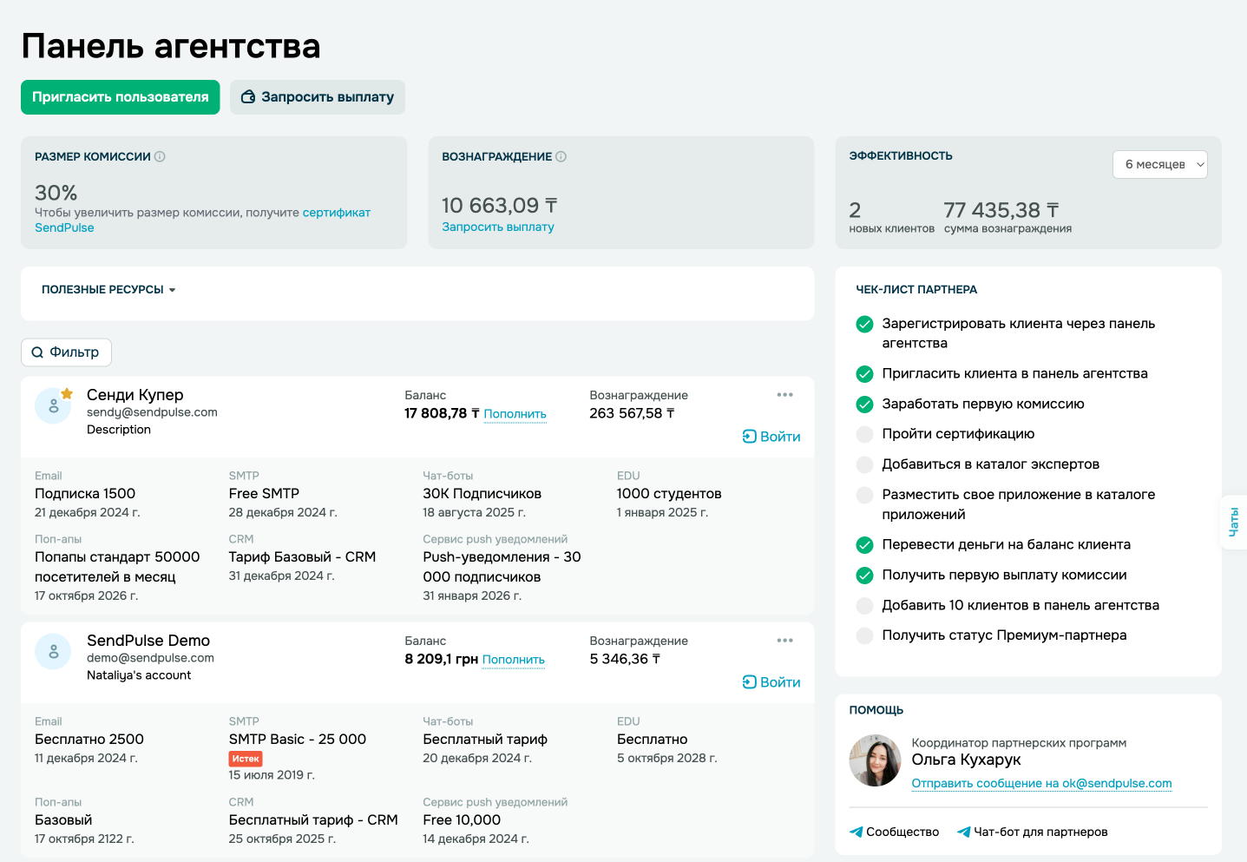Screen dimensions: 1247x862
Task: Toggle Получить статус Премиум-партнера checklist circle
Action: click(x=864, y=635)
